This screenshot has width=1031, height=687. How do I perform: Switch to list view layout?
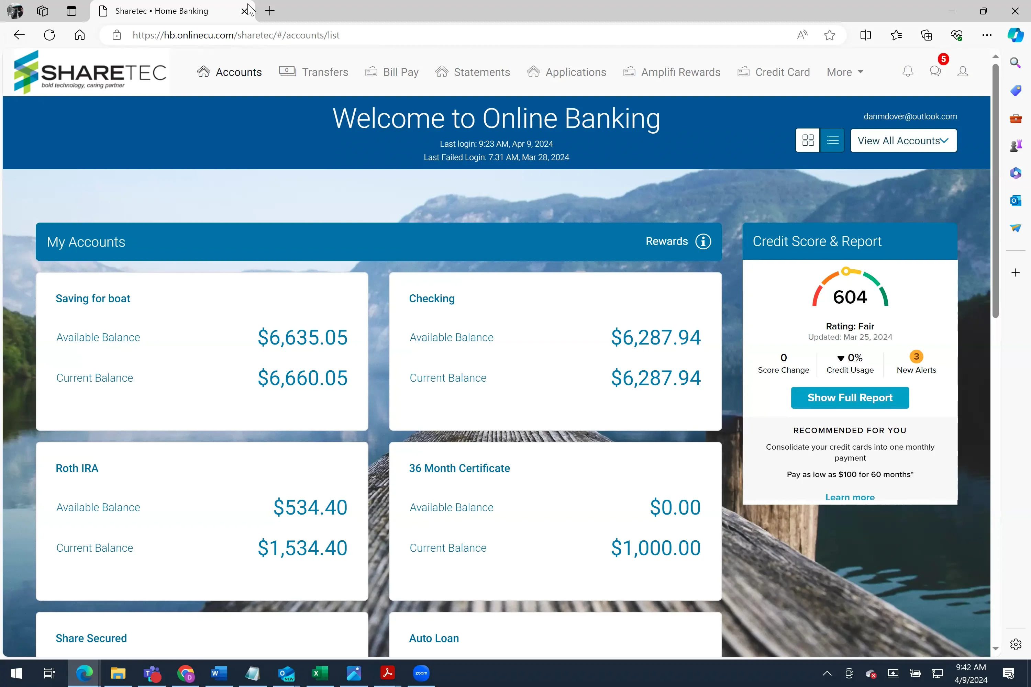[x=832, y=140]
